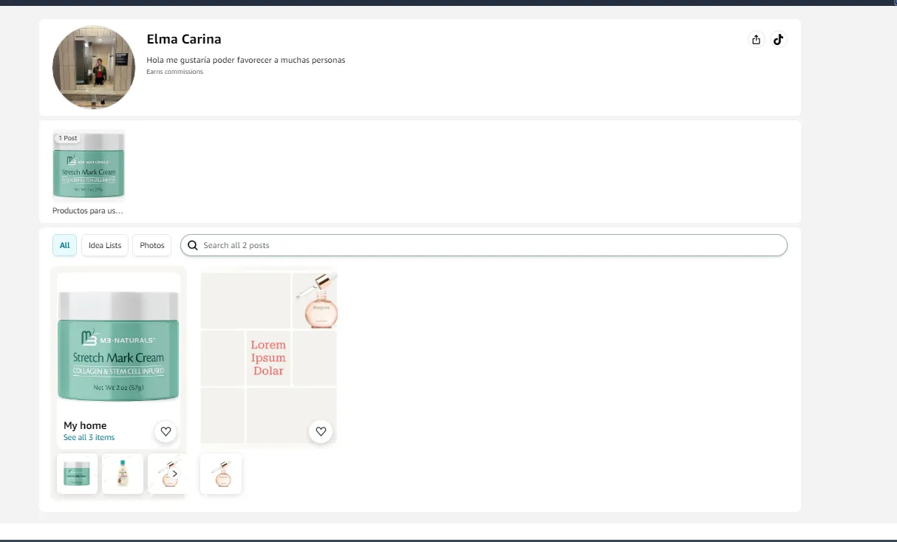Open the Lorem Ipsum Dolar collage post
897x542 pixels.
[269, 360]
